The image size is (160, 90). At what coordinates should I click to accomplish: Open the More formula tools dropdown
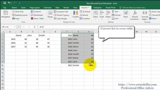[153, 18]
